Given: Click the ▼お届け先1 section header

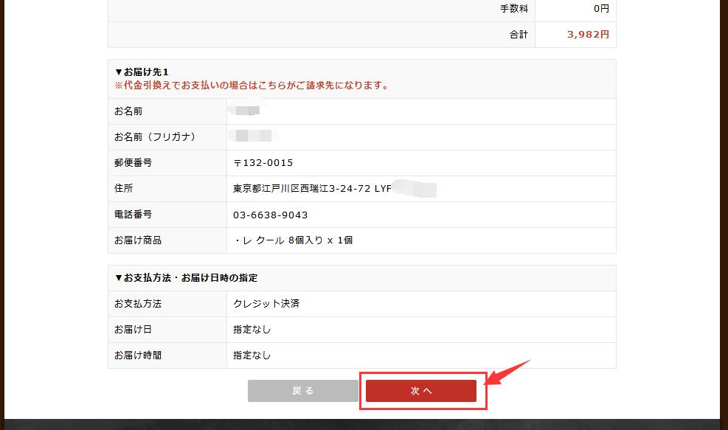Looking at the screenshot, I should click(142, 72).
